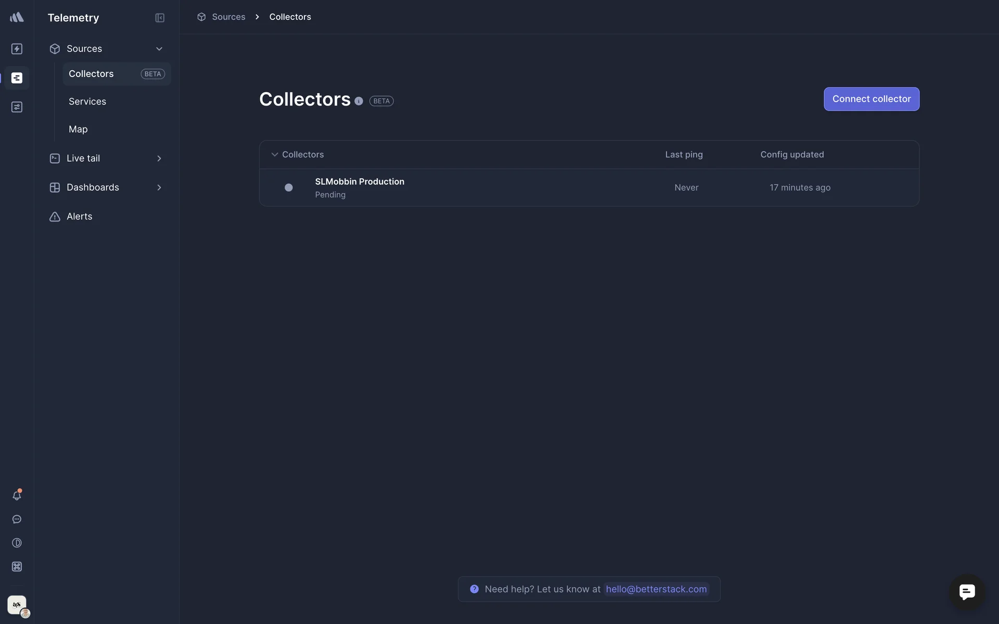Click the Connect collector button

pos(871,99)
